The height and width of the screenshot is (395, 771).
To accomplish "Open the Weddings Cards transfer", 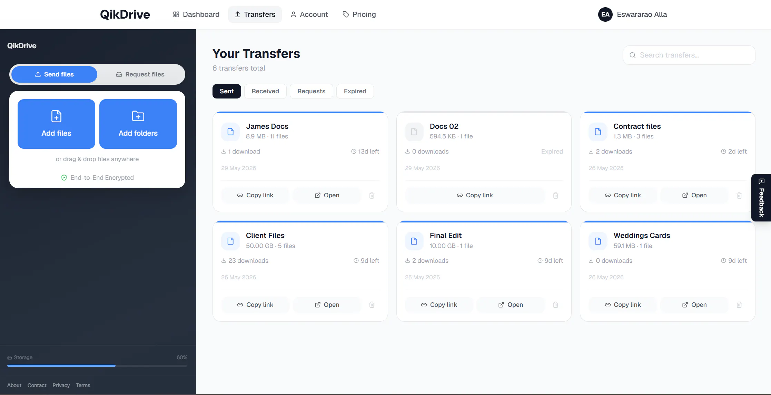I will coord(694,305).
